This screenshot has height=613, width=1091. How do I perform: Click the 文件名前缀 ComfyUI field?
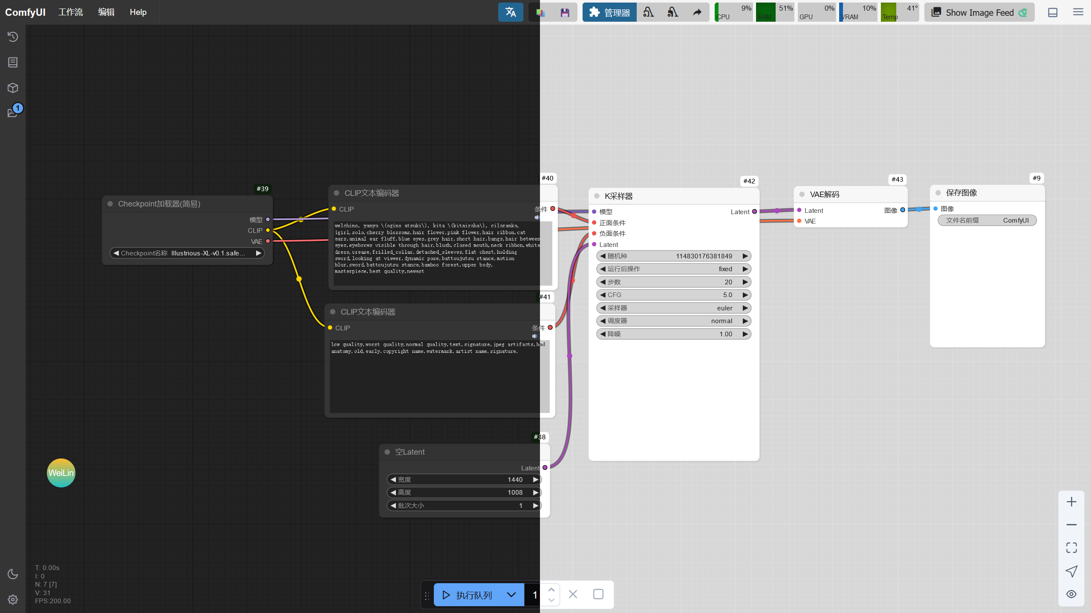click(x=987, y=220)
